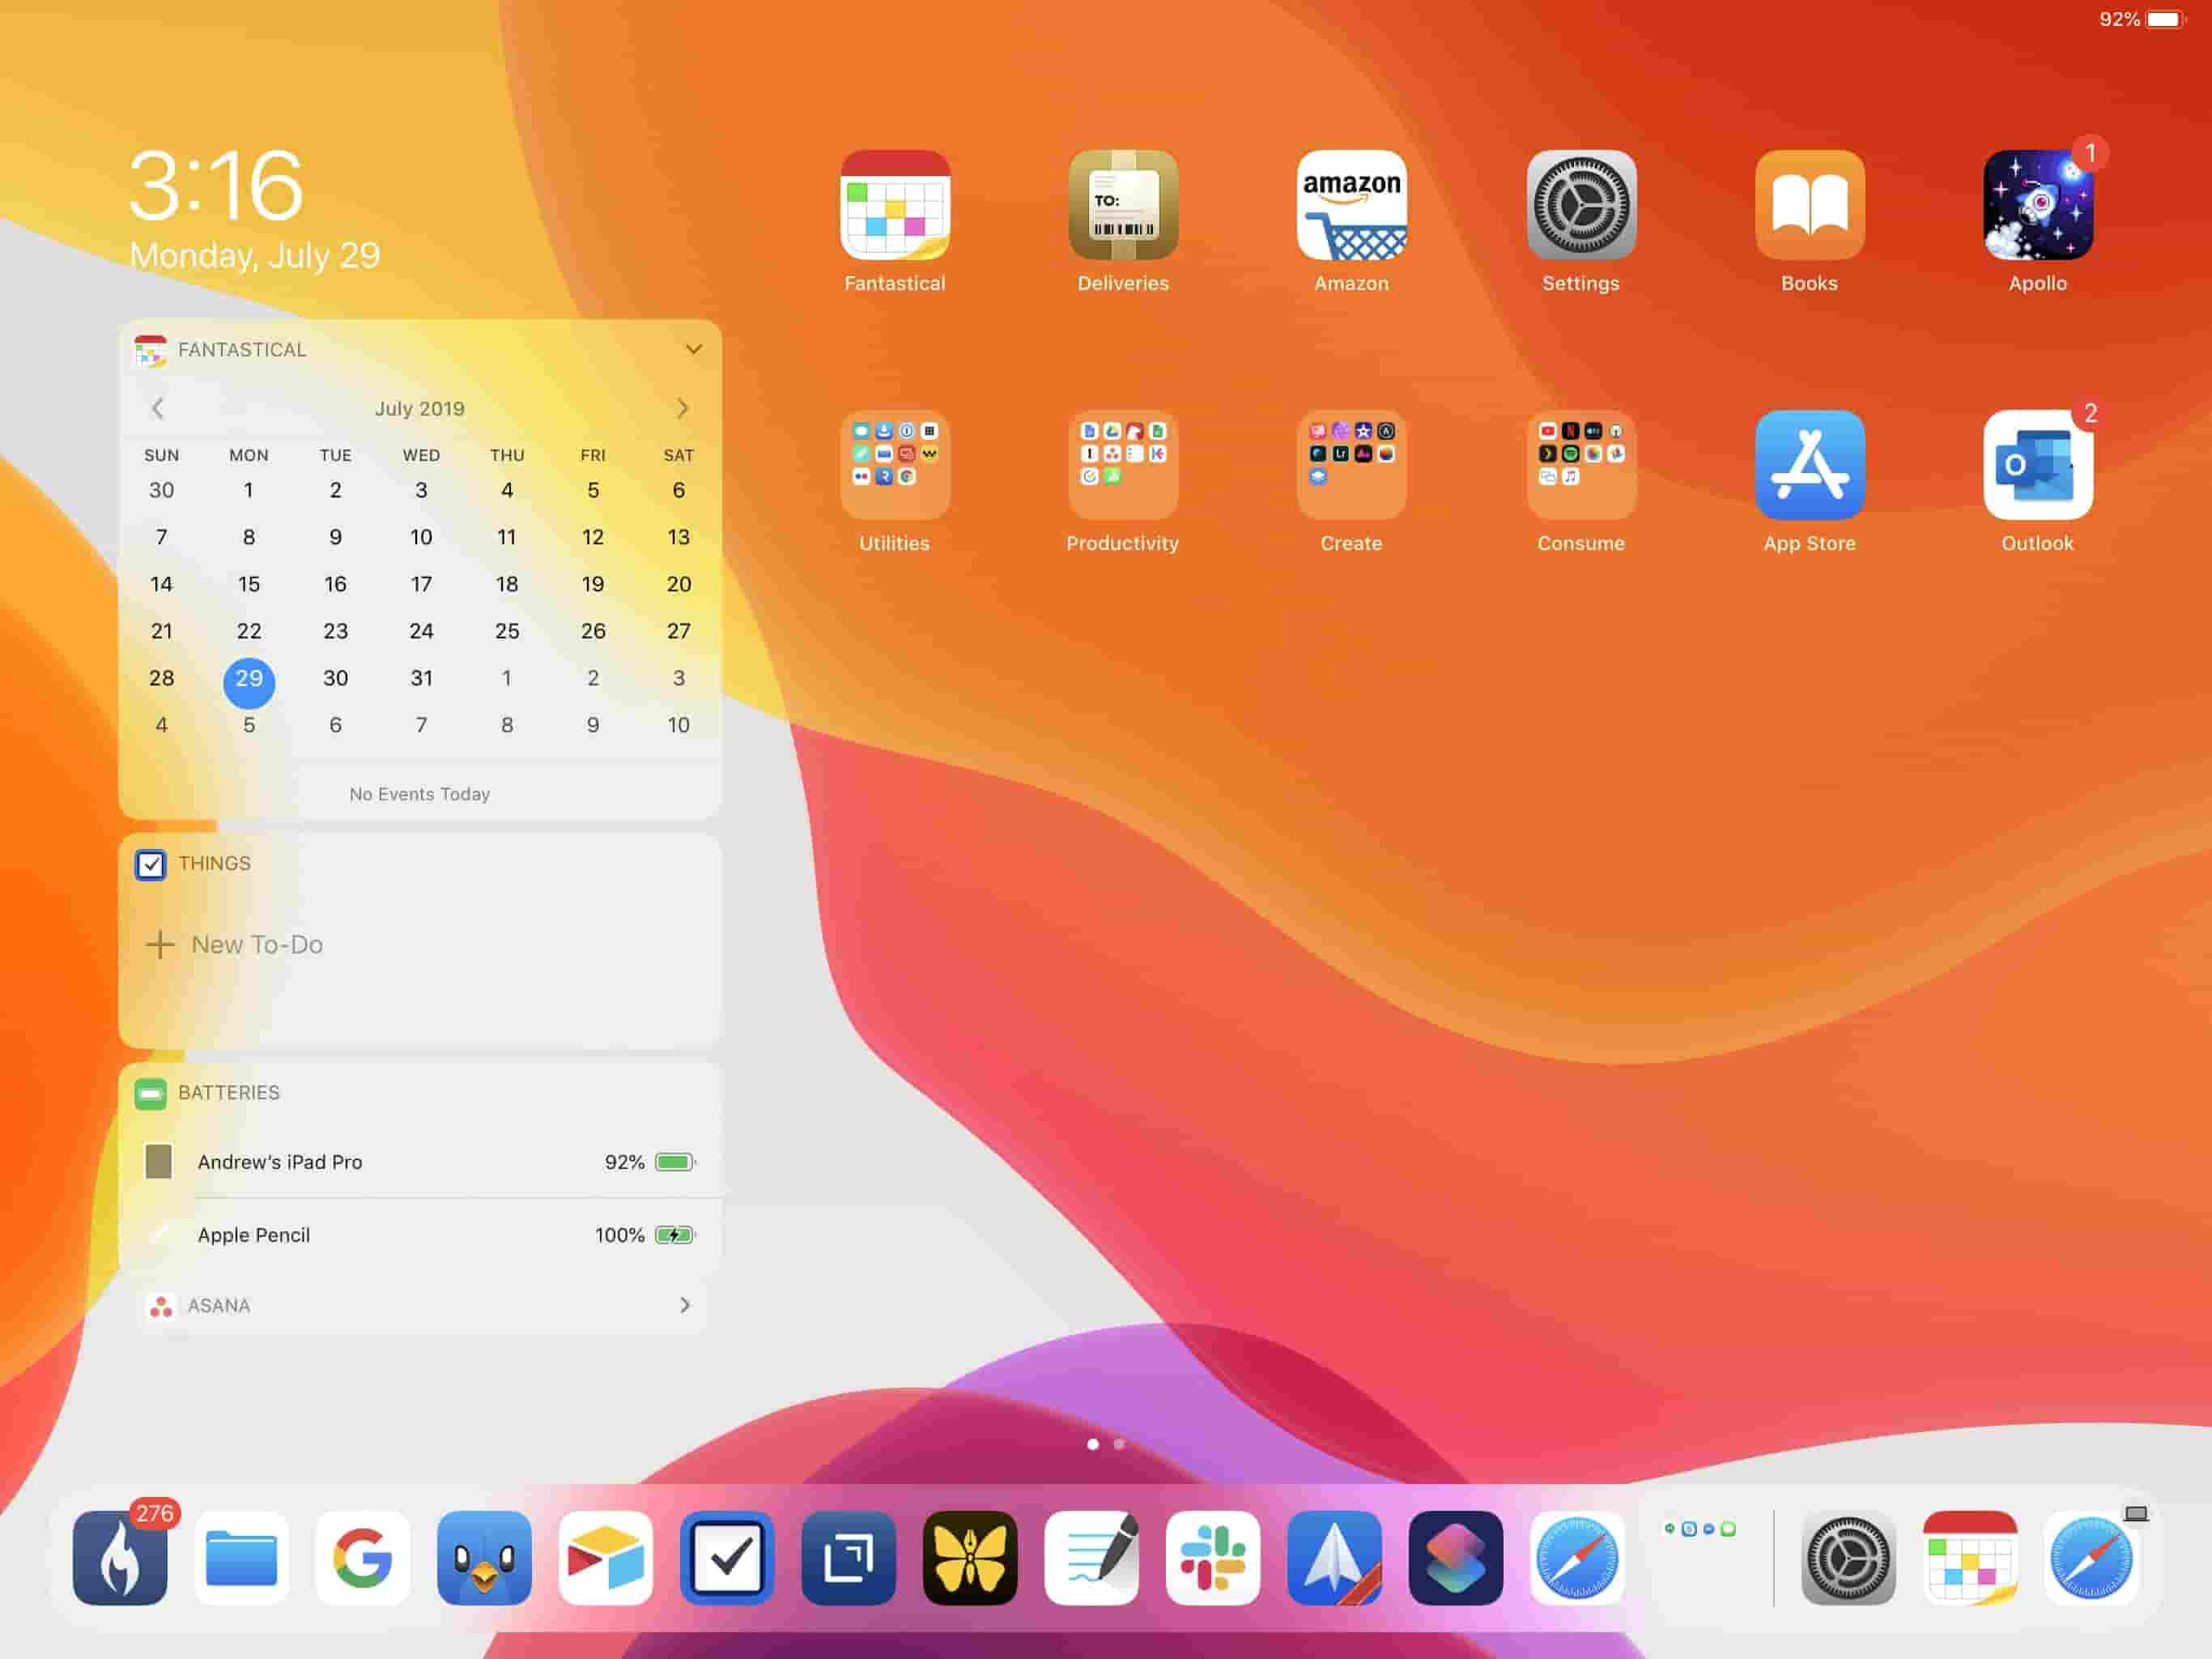
Task: Launch Slack from the dock
Action: [x=1213, y=1558]
